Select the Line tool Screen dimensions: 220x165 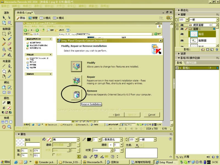tap(4, 66)
